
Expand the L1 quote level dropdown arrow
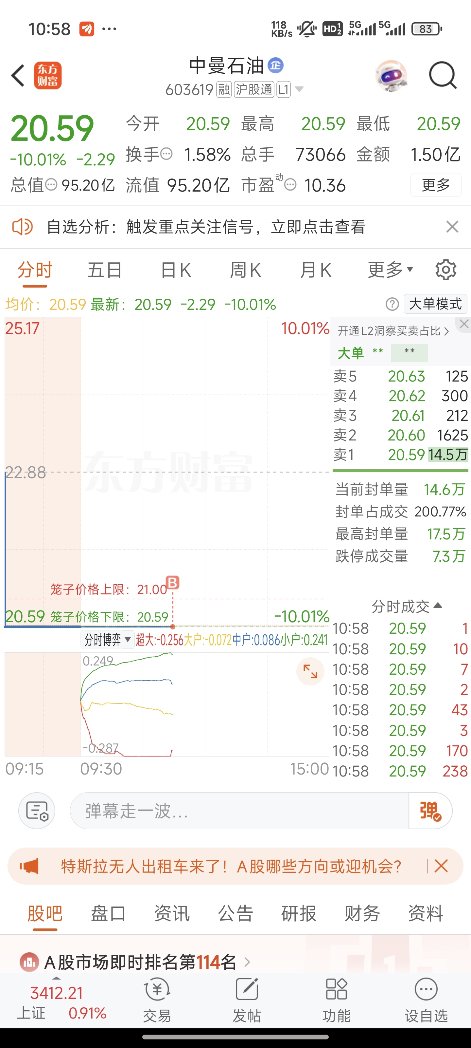(299, 89)
